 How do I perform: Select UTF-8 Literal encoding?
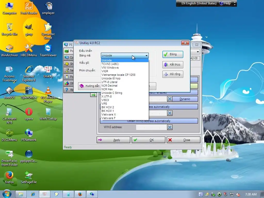click(125, 82)
